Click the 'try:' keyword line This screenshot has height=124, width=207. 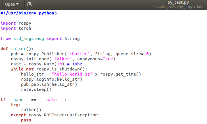pos(16,105)
